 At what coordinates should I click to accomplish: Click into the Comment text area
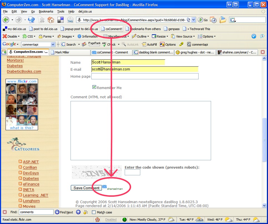pyautogui.click(x=141, y=131)
